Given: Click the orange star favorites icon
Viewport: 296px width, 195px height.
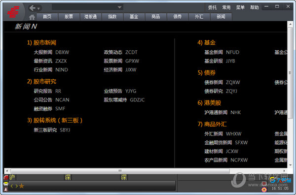Looking at the screenshot, I should pos(22,186).
